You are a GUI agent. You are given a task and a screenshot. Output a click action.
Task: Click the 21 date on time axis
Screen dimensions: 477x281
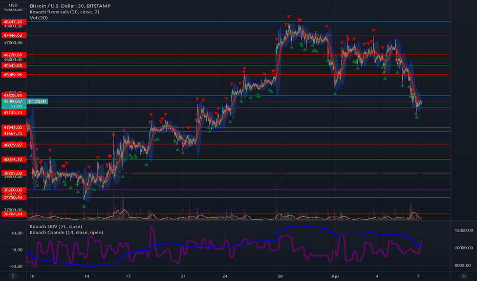click(183, 276)
